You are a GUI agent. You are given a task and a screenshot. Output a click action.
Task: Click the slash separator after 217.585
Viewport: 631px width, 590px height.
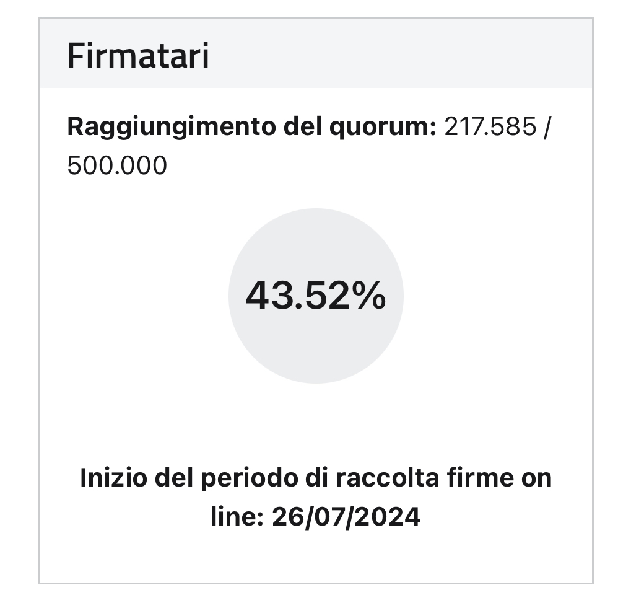click(x=546, y=126)
